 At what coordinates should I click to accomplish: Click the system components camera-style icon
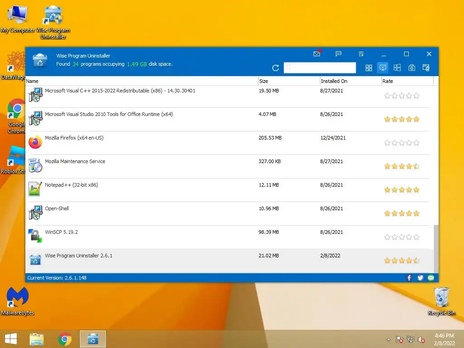[411, 68]
